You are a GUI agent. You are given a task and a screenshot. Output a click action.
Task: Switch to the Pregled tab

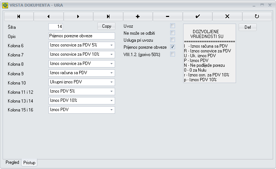(x=12, y=162)
